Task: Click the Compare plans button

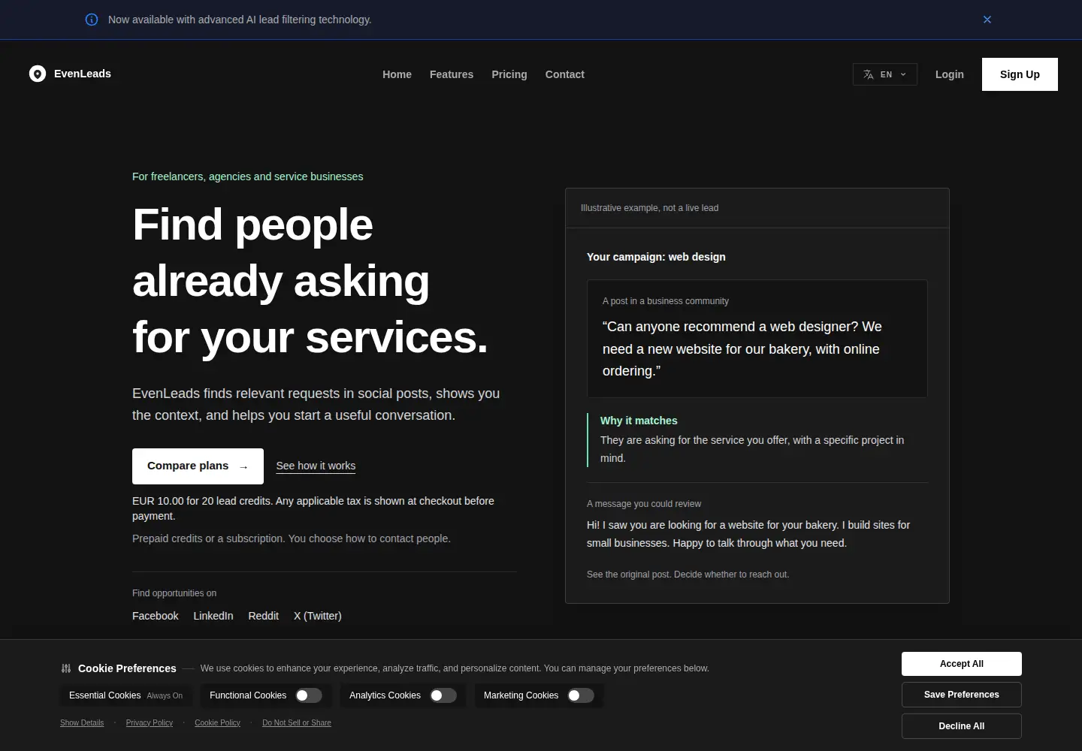Action: pyautogui.click(x=198, y=466)
